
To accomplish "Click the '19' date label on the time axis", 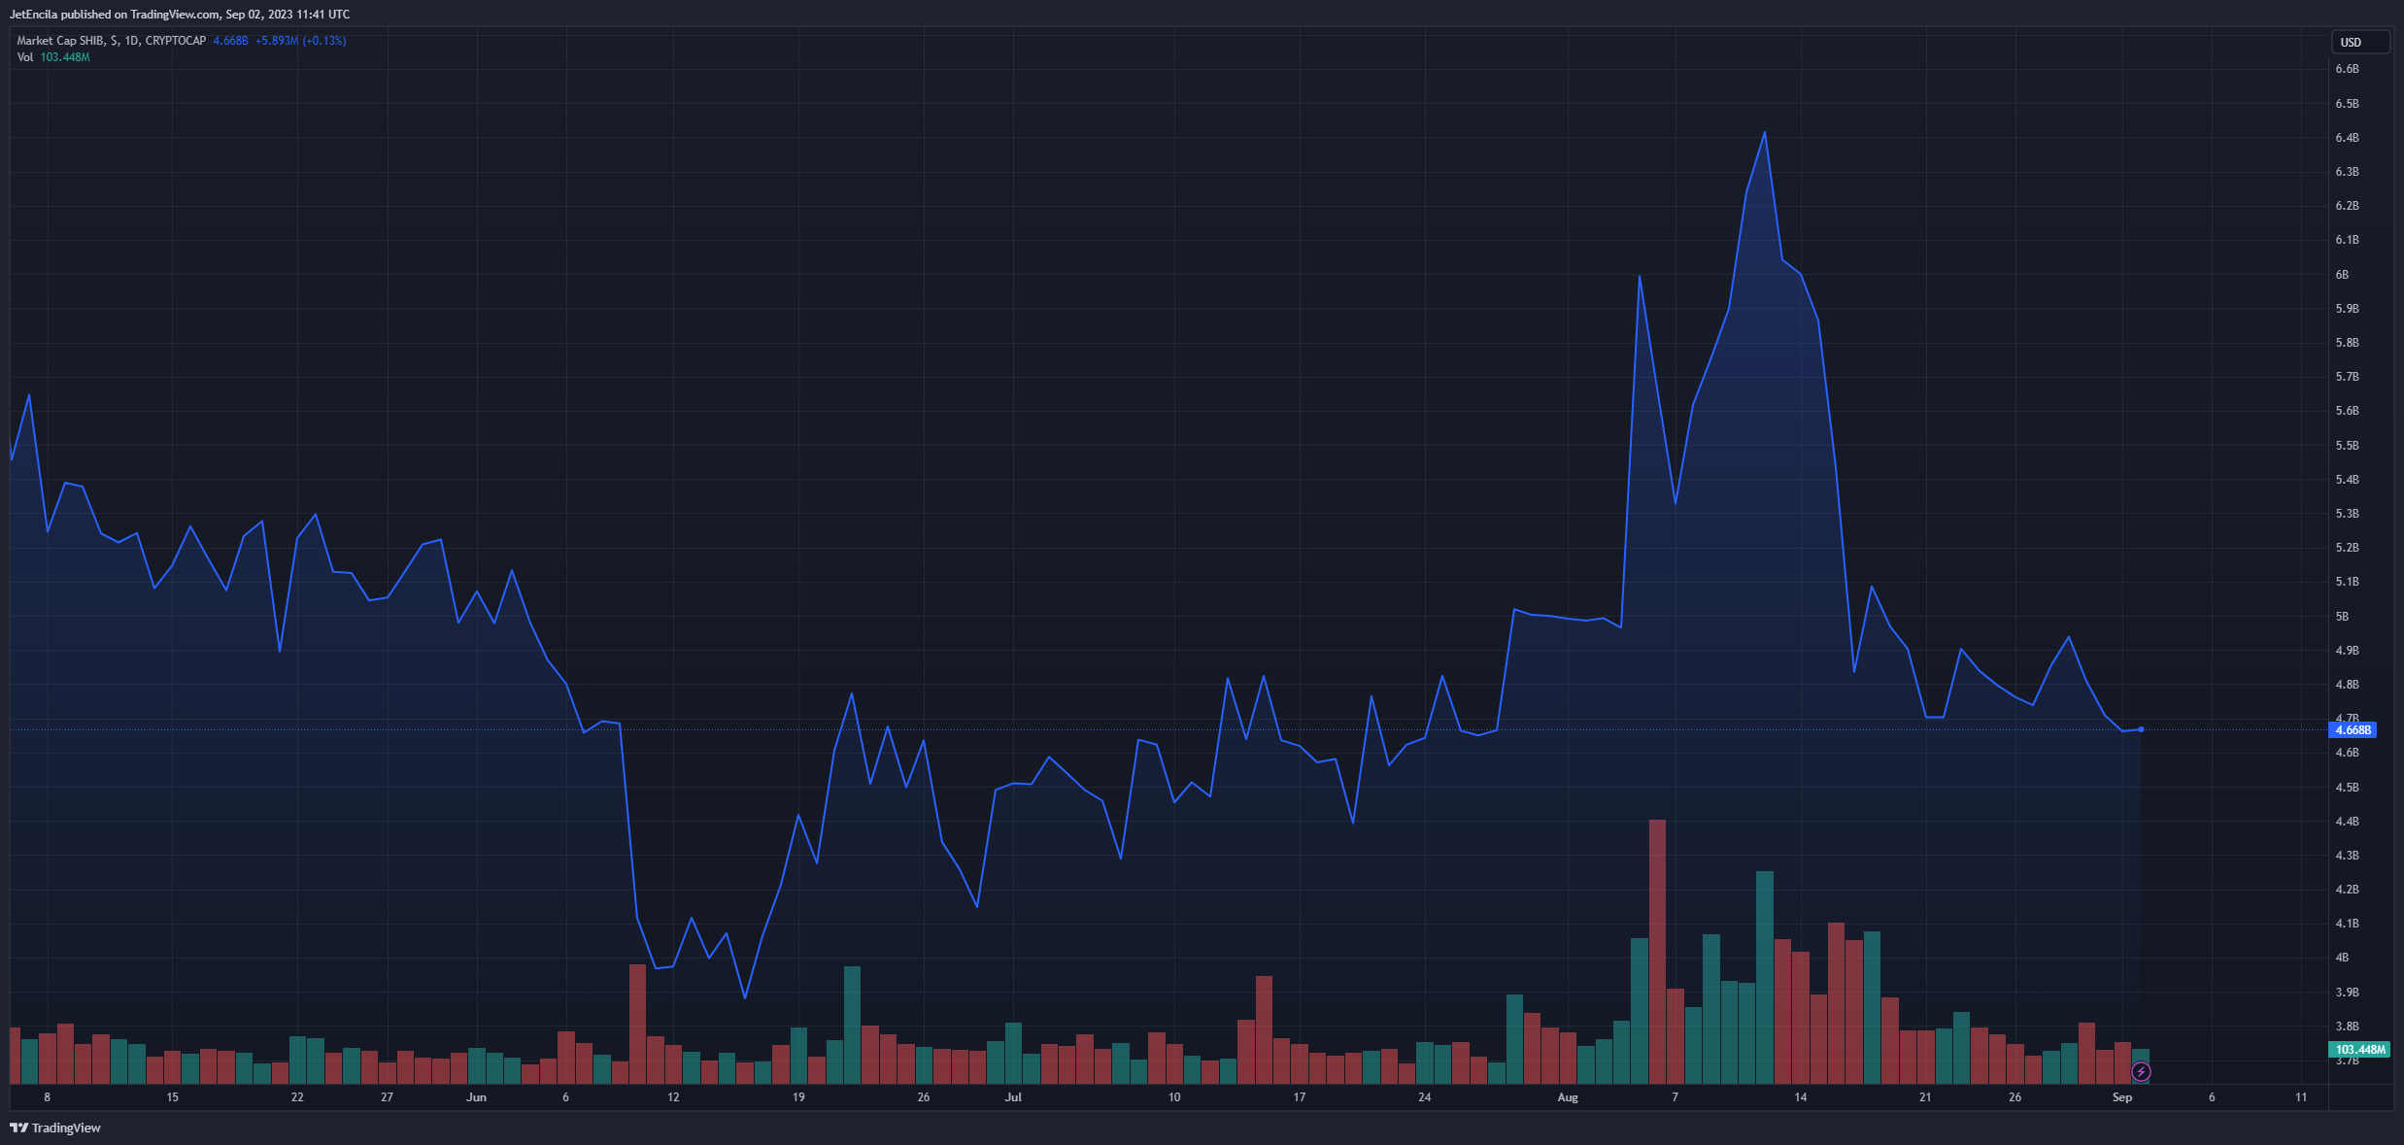I will pos(798,1097).
